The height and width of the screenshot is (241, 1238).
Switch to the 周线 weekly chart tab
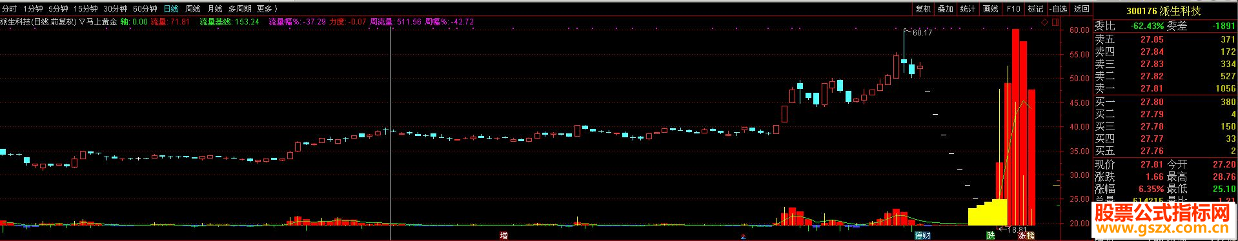click(x=192, y=9)
